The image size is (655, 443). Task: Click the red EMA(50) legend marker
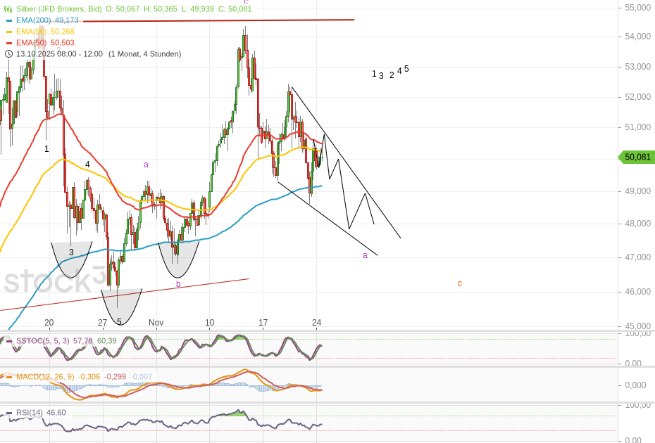pyautogui.click(x=9, y=43)
